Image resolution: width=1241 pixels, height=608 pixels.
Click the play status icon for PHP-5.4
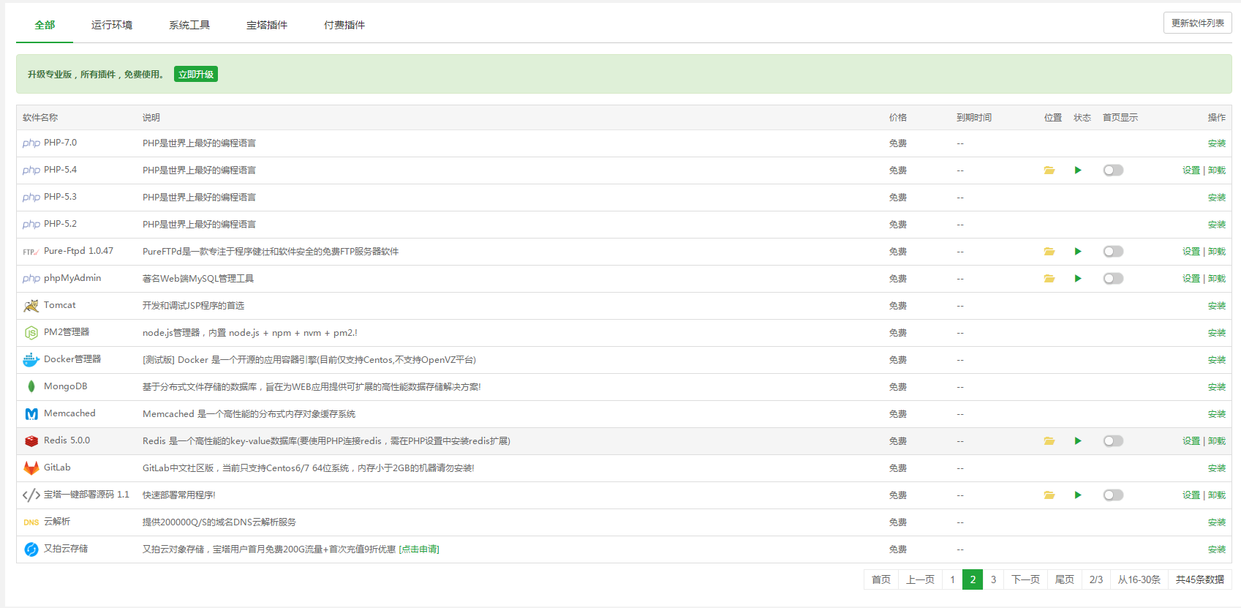(1078, 170)
